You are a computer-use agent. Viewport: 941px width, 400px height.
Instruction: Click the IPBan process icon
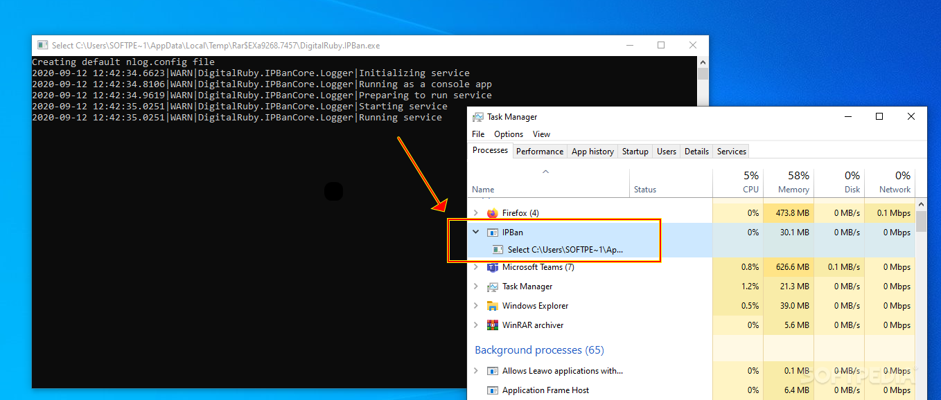[x=493, y=233]
